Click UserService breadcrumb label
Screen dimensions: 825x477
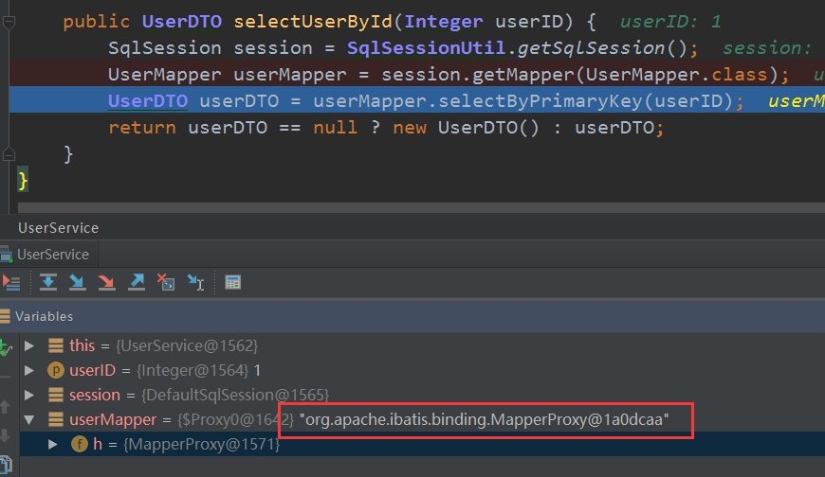click(59, 228)
